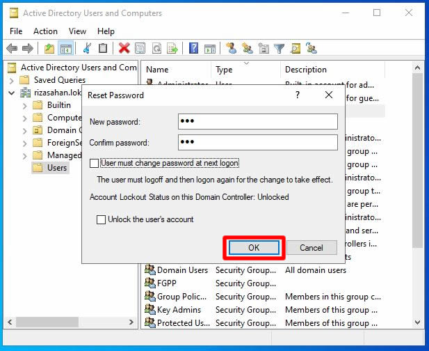Click the Export List icon
Screen dimensions: 429x351
(x=172, y=49)
